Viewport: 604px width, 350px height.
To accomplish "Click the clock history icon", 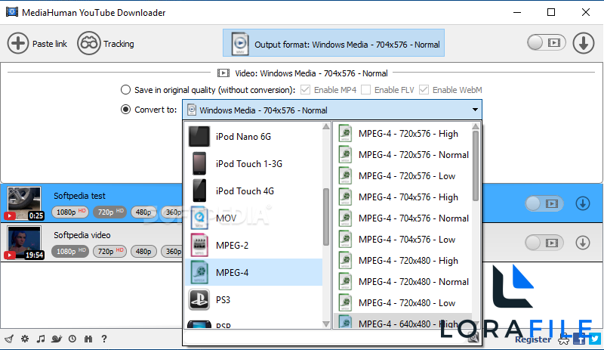I will (x=72, y=339).
